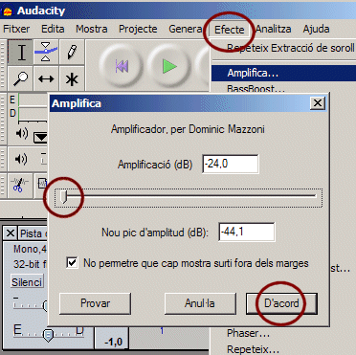This screenshot has height=355, width=356.
Task: Click the track gain slider thumb
Action: [x=45, y=305]
